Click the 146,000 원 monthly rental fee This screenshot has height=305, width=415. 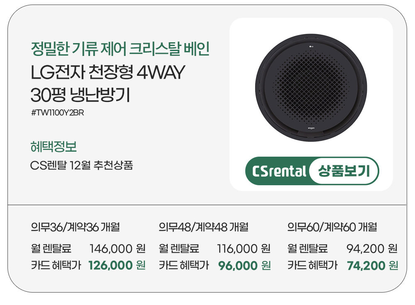tap(117, 249)
